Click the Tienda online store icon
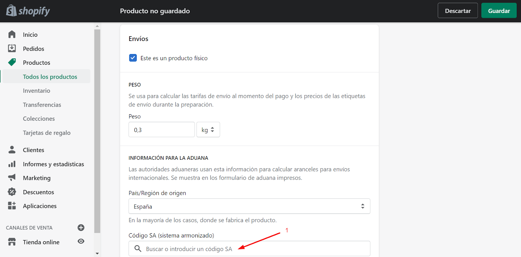Image resolution: width=521 pixels, height=257 pixels. 12,242
